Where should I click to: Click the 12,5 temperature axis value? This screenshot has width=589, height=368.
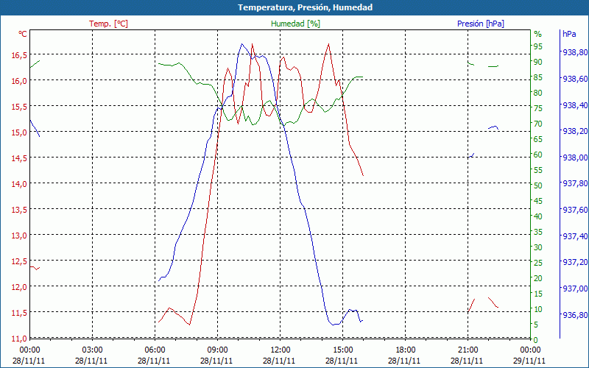pos(20,261)
